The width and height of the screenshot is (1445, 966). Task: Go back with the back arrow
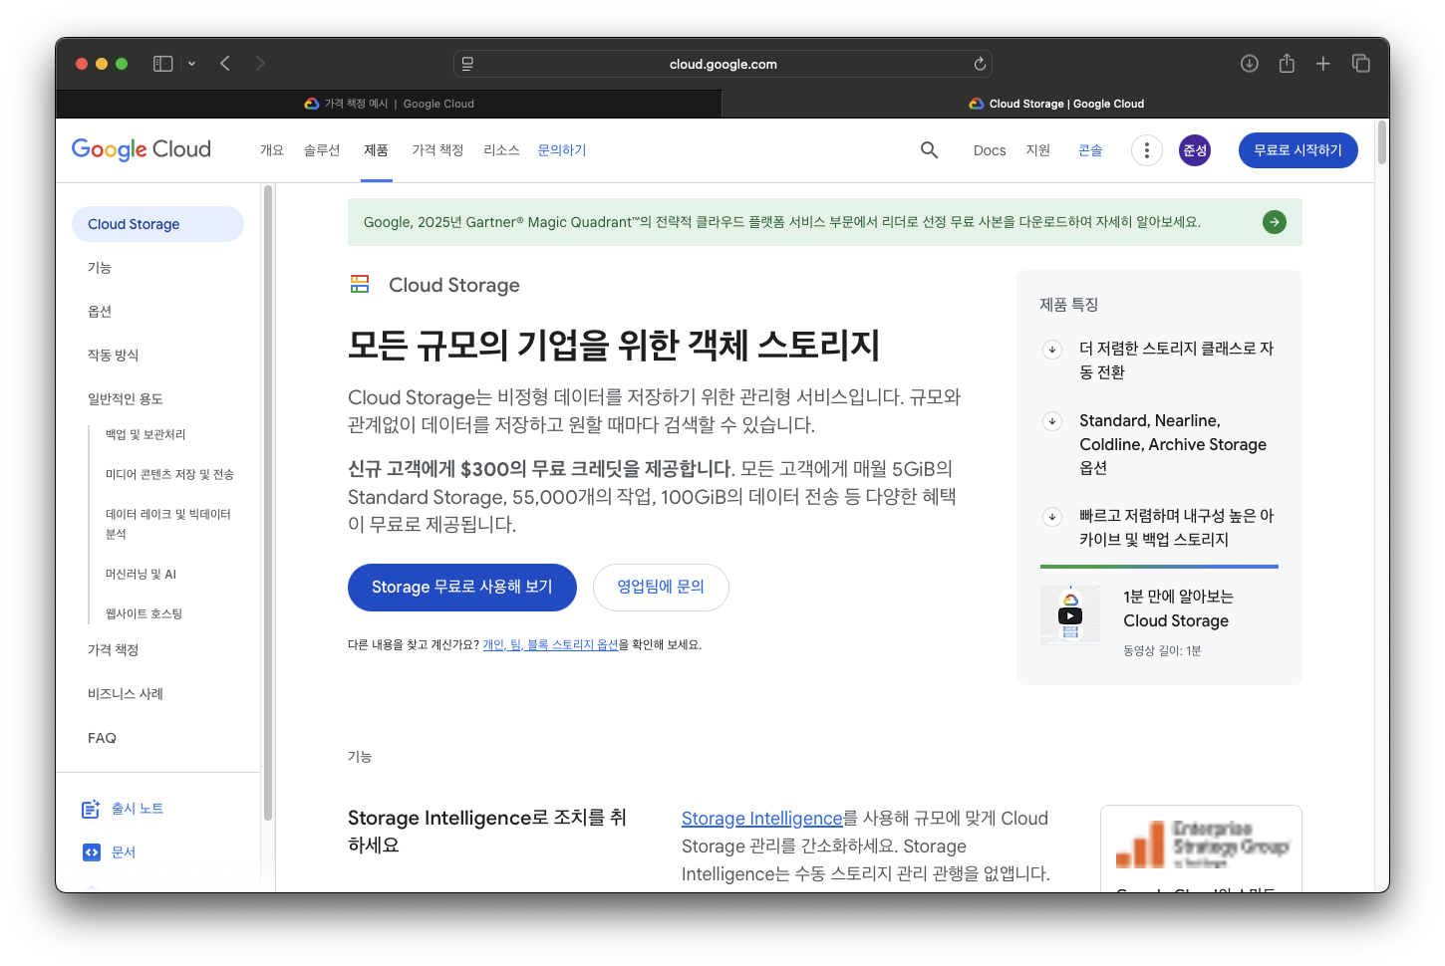(x=225, y=64)
